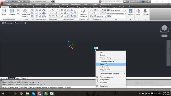Open the Сервис menu
The height and width of the screenshot is (96, 171).
pyautogui.click(x=46, y=4)
